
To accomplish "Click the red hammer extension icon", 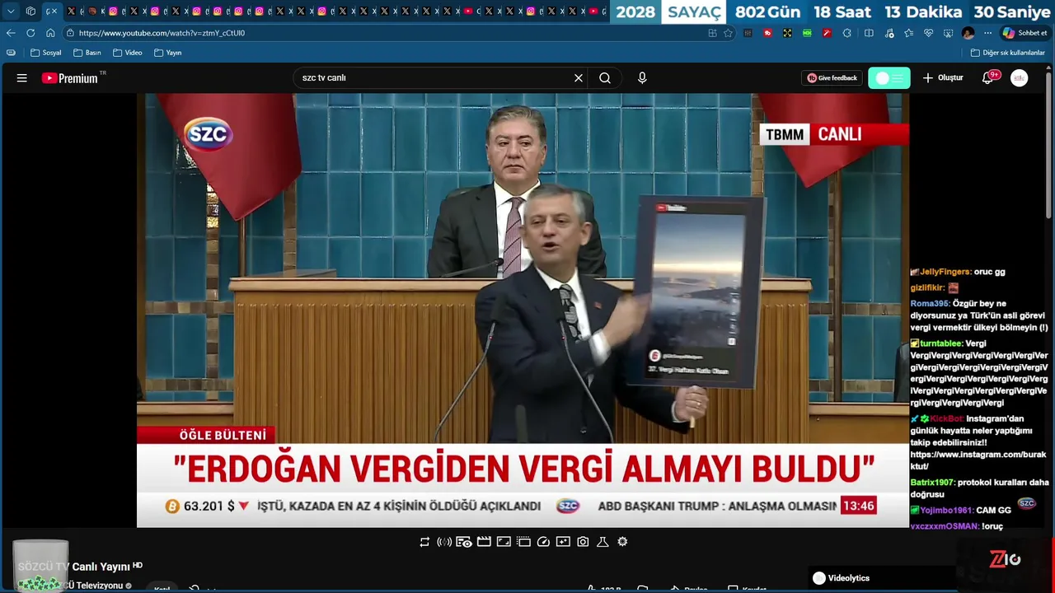I will (x=827, y=33).
